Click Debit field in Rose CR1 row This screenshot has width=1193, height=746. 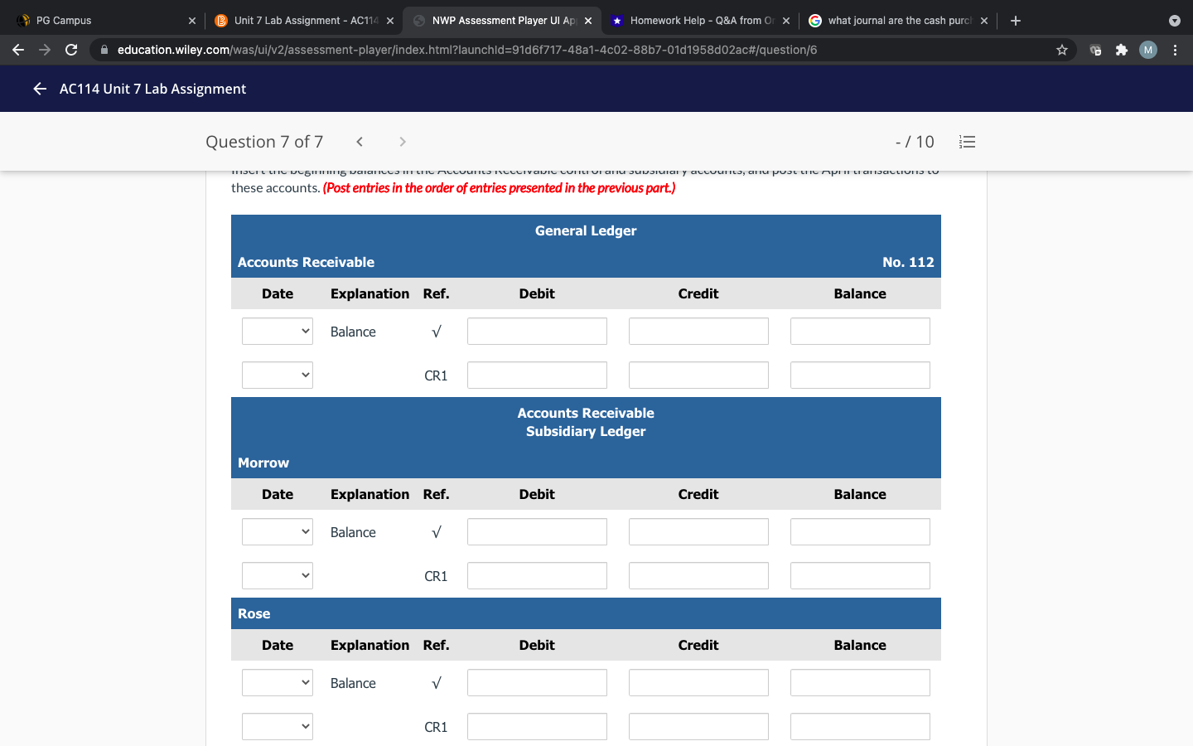(x=537, y=727)
